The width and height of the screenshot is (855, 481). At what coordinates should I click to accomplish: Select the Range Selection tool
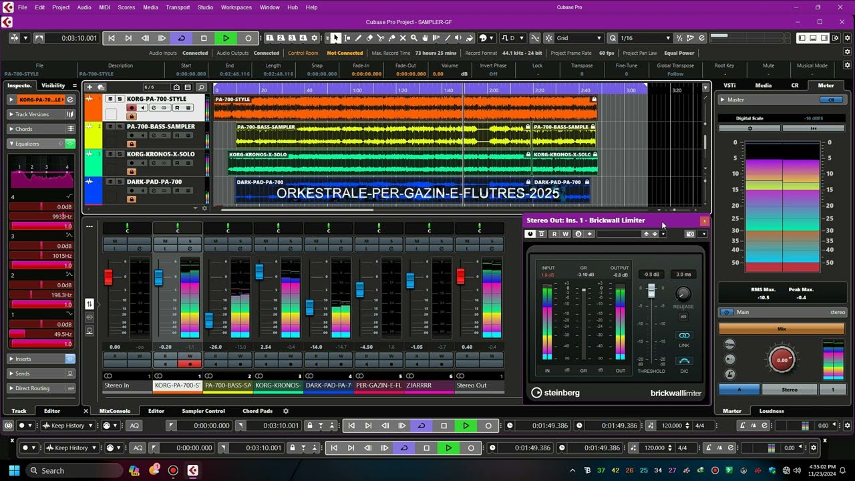(347, 38)
